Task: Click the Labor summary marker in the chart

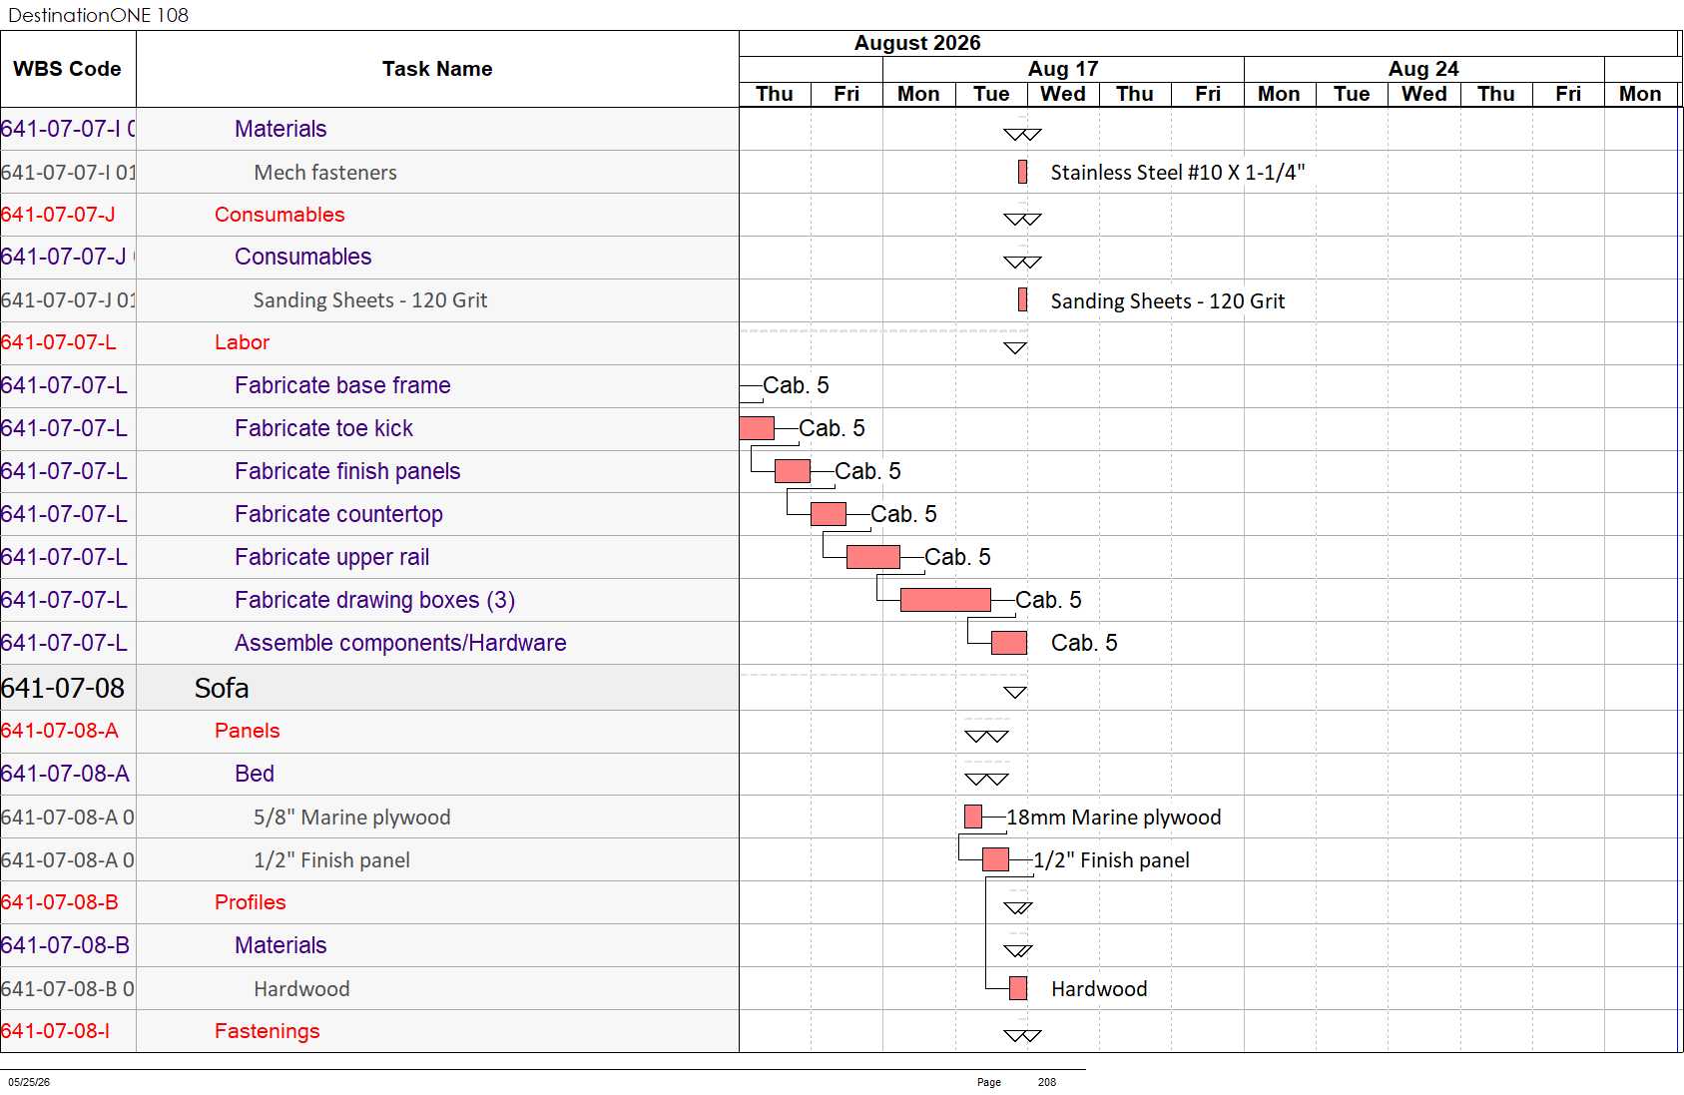Action: [1015, 347]
